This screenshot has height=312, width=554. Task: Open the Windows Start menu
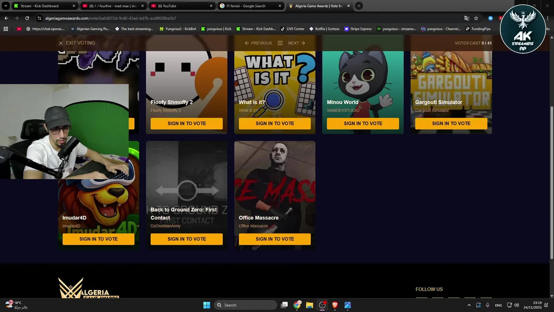pos(206,305)
